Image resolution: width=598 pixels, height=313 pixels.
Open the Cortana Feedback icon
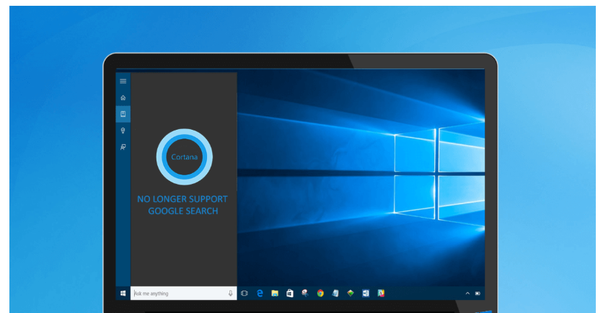tap(123, 147)
